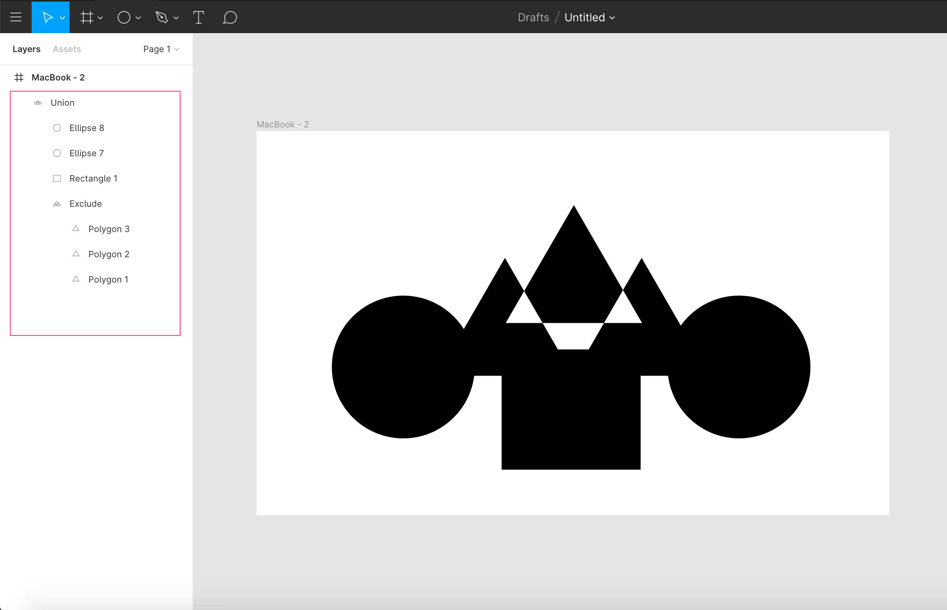Open the Untitled file name menu
Viewport: 947px width, 610px height.
click(590, 17)
